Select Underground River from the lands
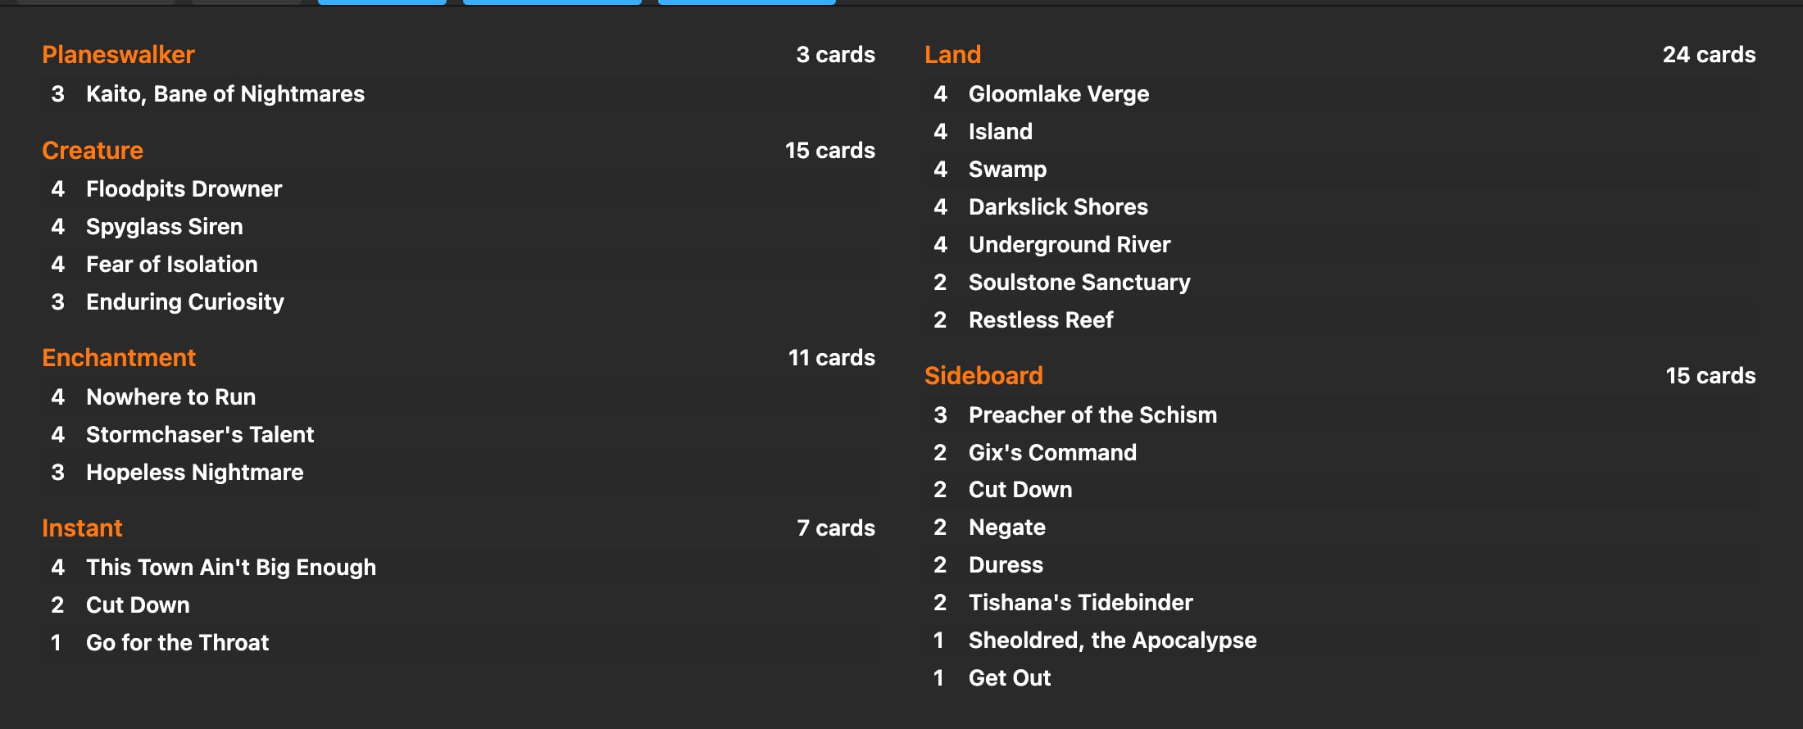1803x729 pixels. (x=1069, y=245)
